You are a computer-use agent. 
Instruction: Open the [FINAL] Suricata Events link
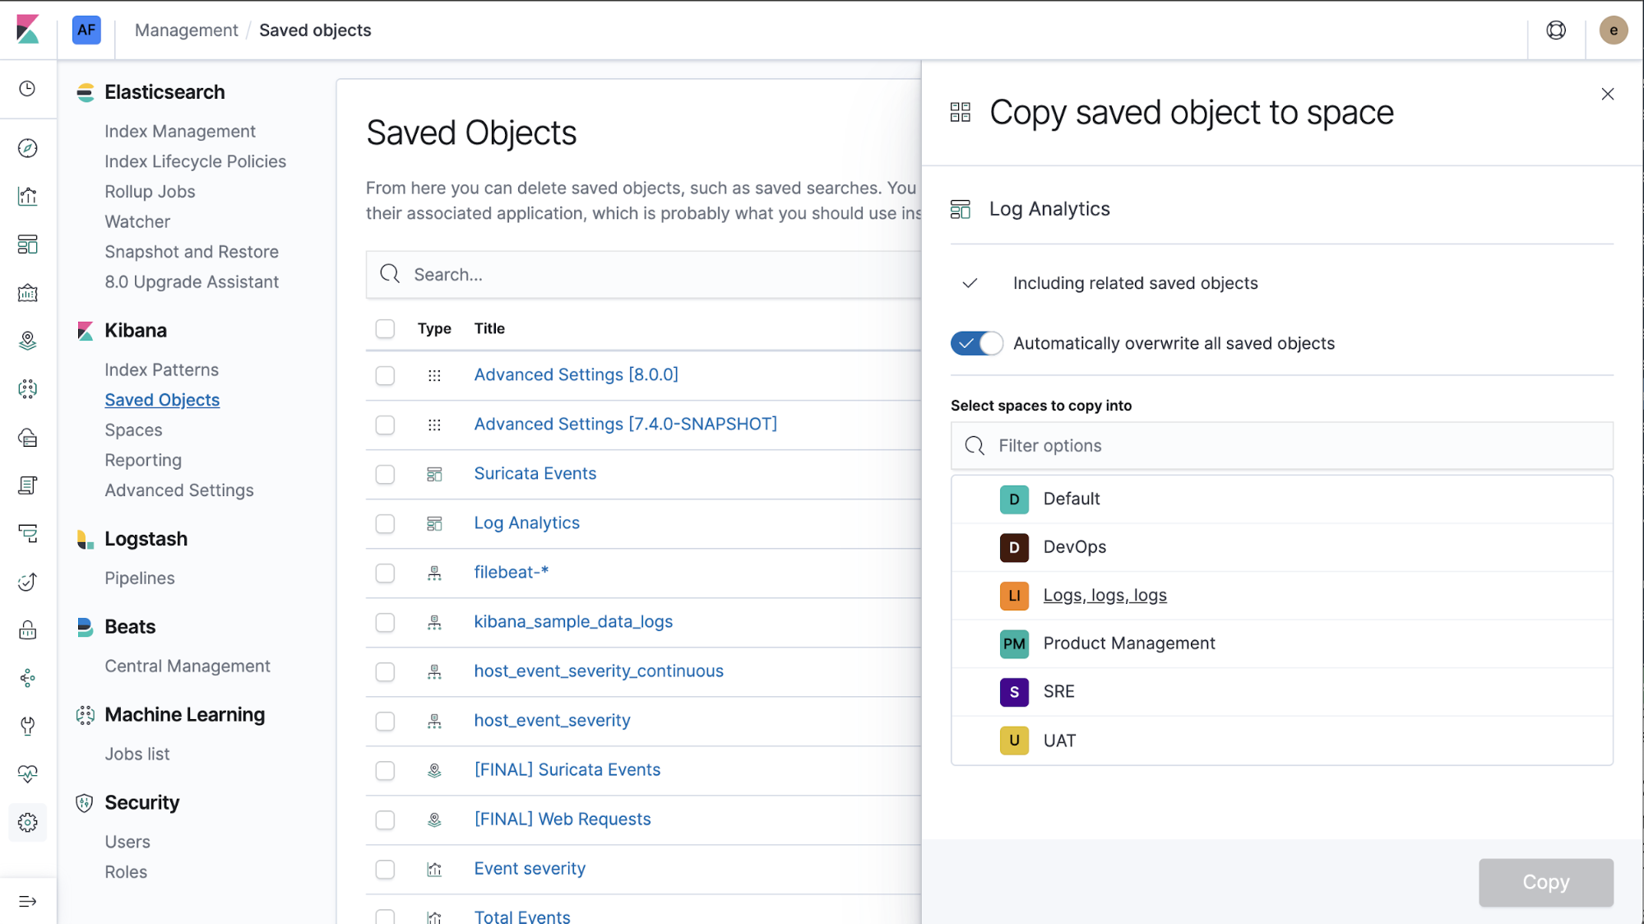pos(567,769)
